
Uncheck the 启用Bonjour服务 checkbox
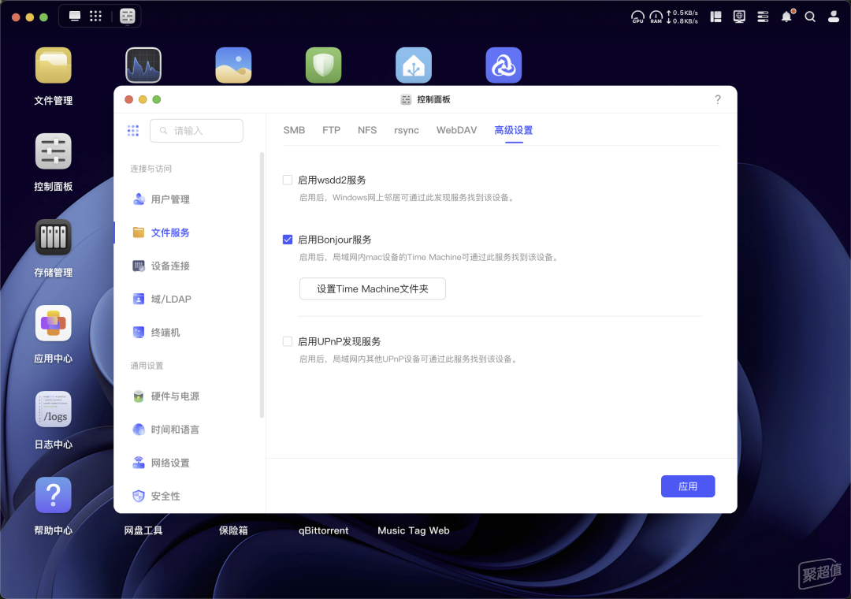[288, 240]
